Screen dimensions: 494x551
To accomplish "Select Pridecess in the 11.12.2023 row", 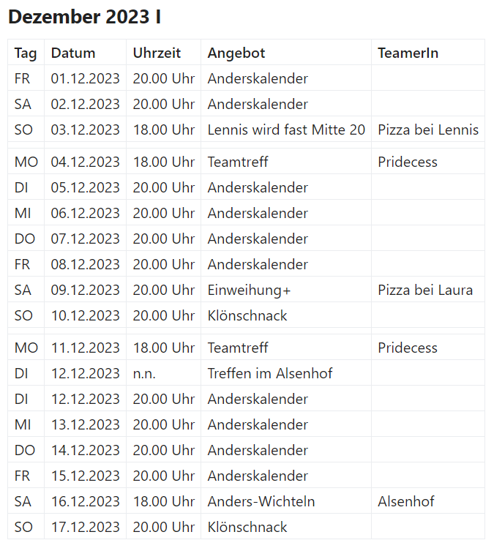I will pyautogui.click(x=408, y=348).
